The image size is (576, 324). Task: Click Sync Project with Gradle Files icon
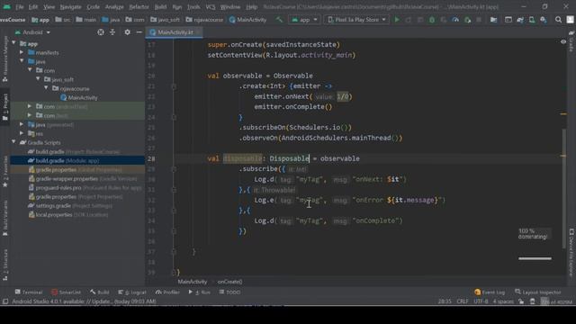[x=520, y=20]
